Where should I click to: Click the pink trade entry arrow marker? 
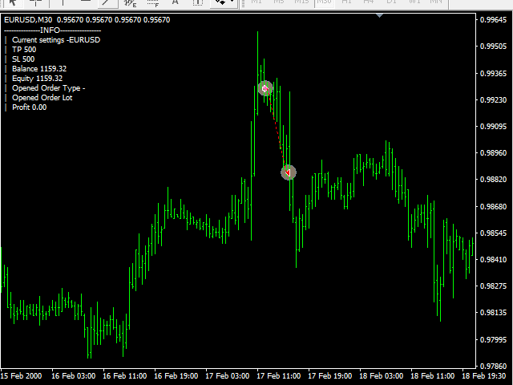(265, 88)
